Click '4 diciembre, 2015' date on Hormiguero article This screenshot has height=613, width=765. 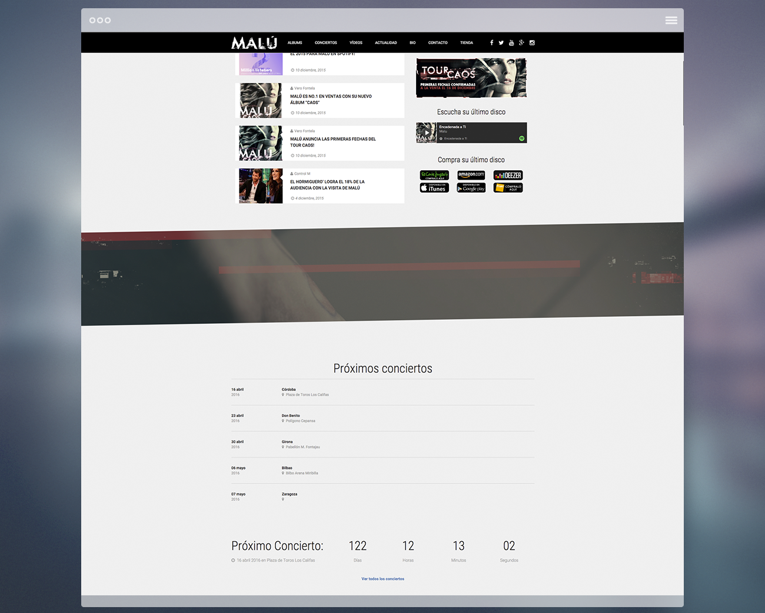click(x=310, y=198)
